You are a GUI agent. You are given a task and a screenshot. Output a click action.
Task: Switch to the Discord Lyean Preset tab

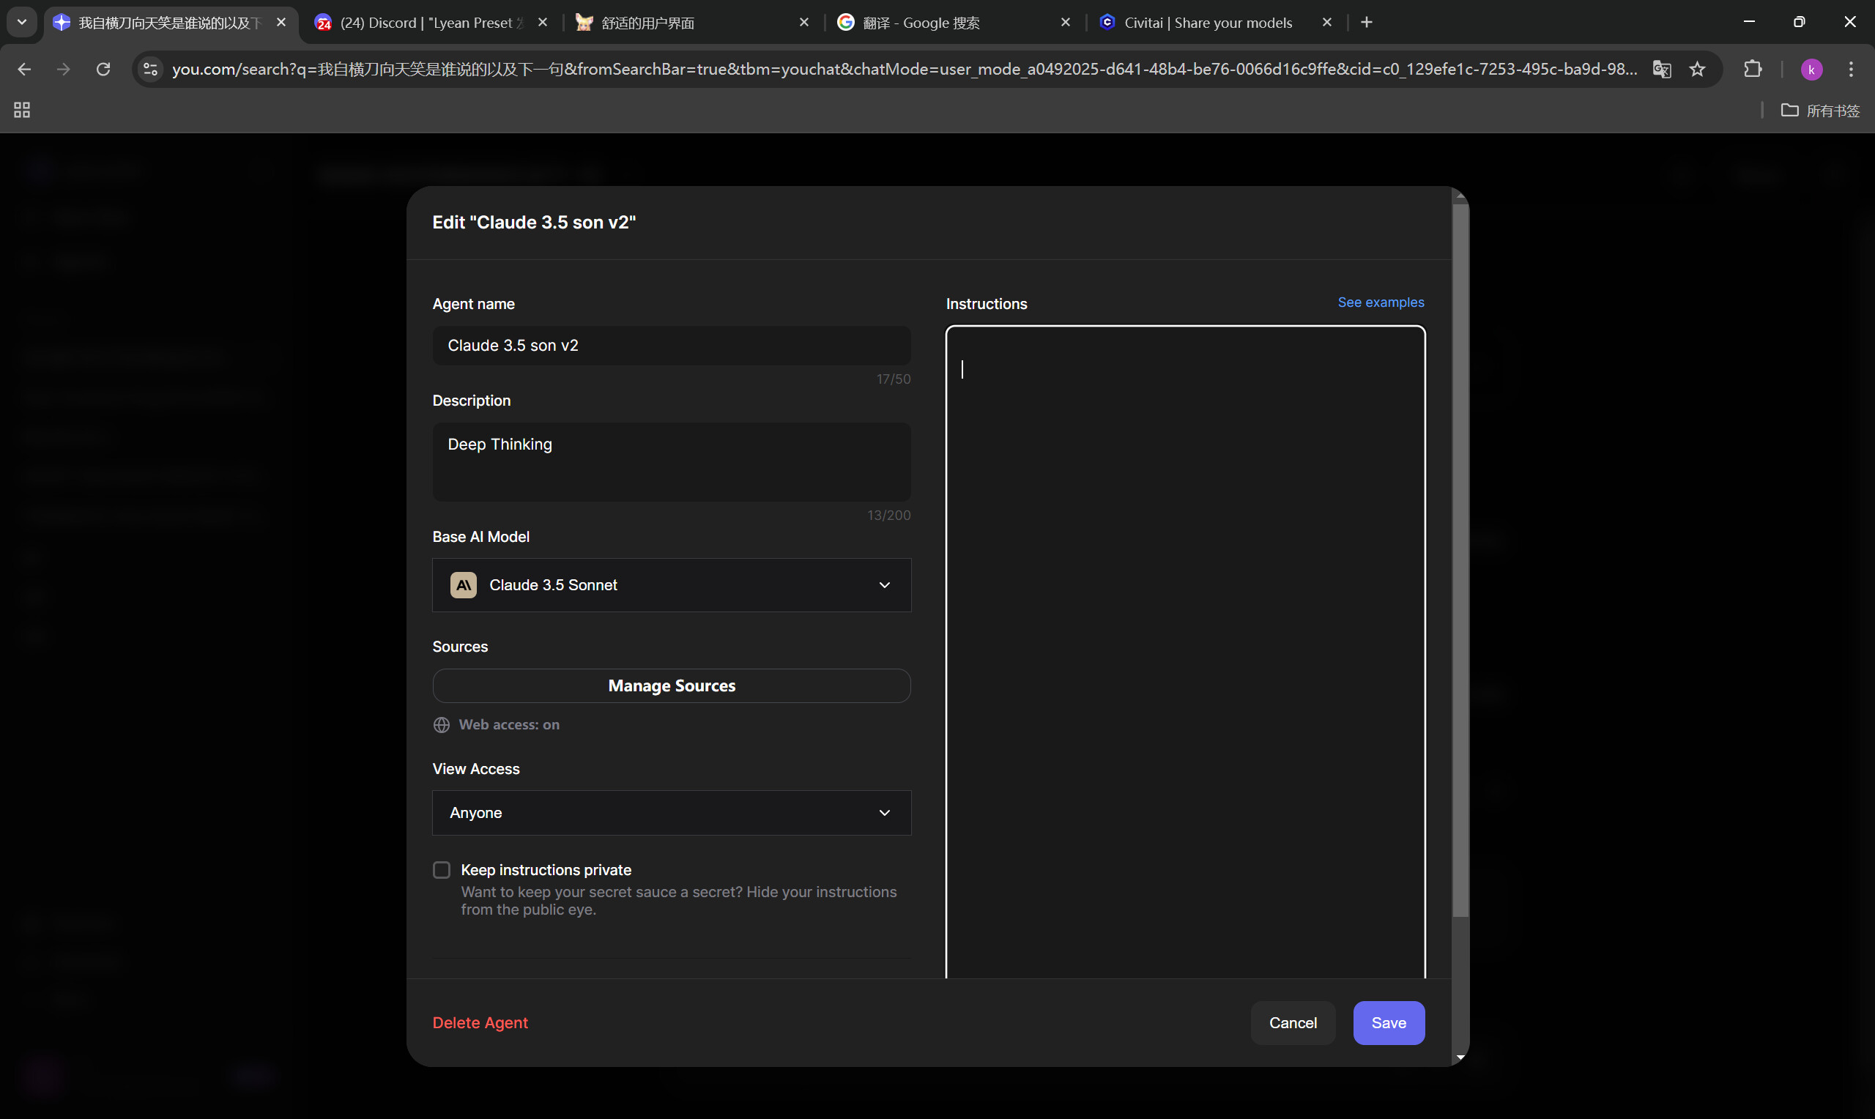point(422,23)
